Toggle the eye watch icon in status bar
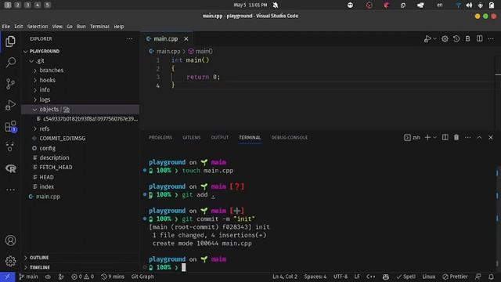The height and width of the screenshot is (282, 501). (48, 277)
